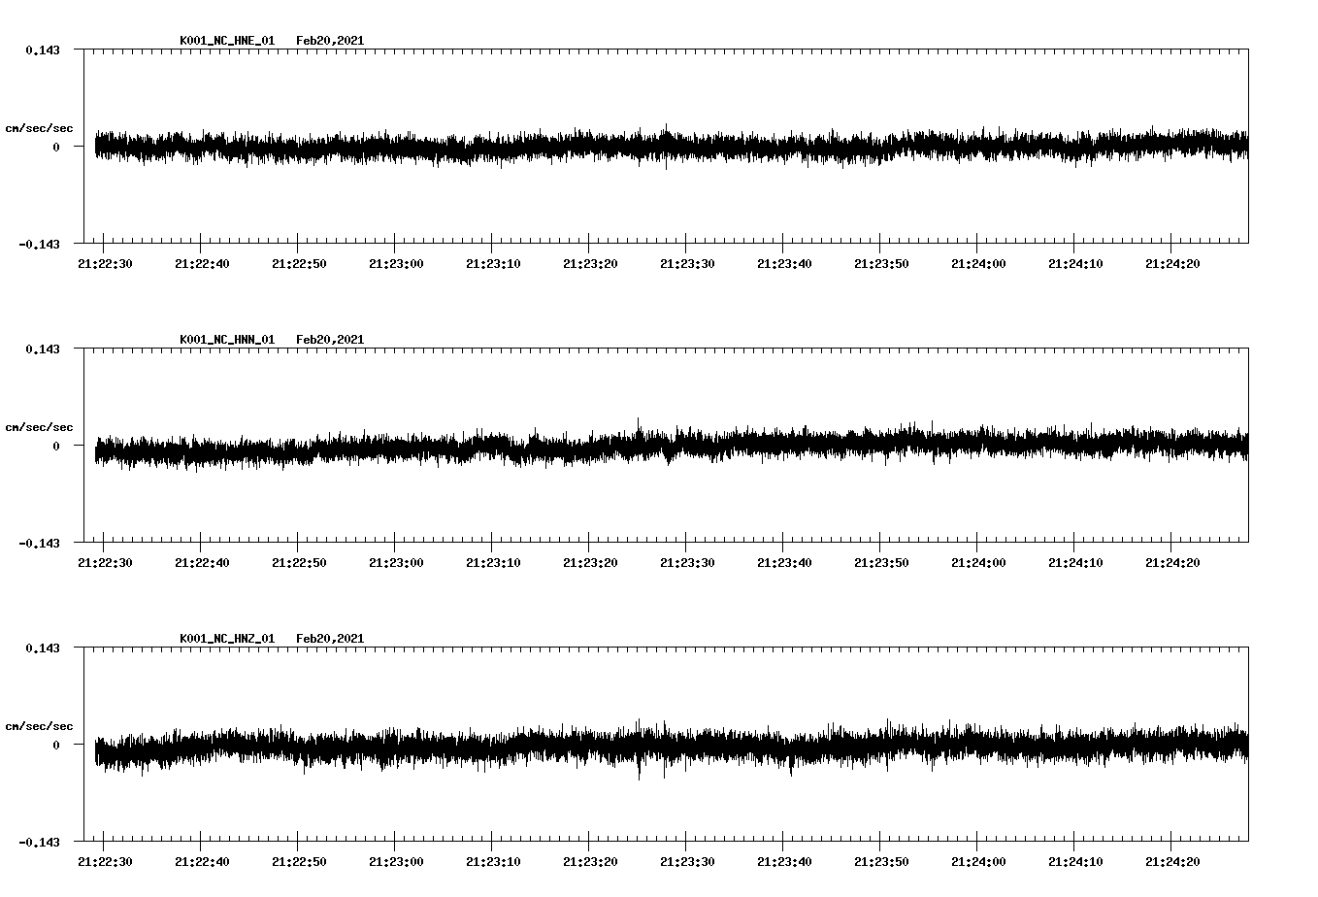Click the cm/sec/sec axis label on top plot
Viewport: 1318px width, 897px height.
pos(39,127)
